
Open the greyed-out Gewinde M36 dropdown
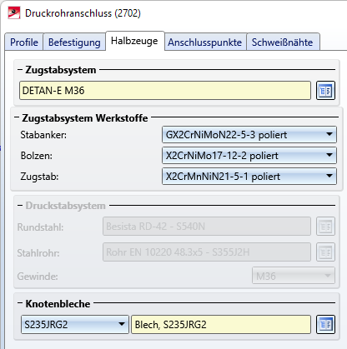click(x=294, y=276)
